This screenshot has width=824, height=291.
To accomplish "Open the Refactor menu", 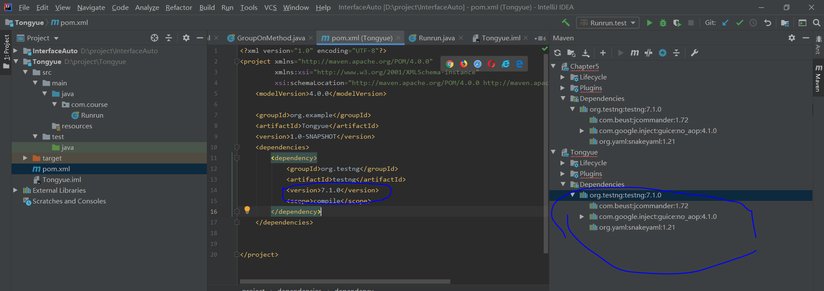I will pyautogui.click(x=179, y=7).
